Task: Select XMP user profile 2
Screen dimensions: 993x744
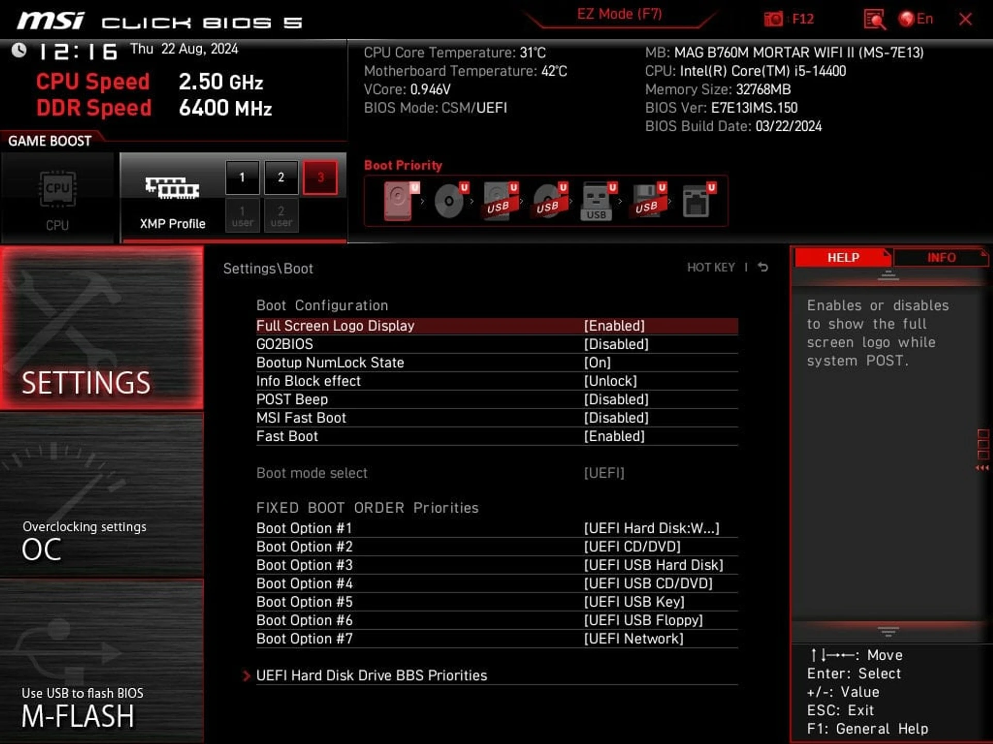Action: [x=281, y=216]
